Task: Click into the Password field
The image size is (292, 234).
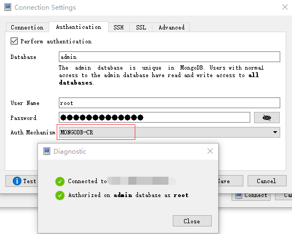Action: (x=155, y=117)
